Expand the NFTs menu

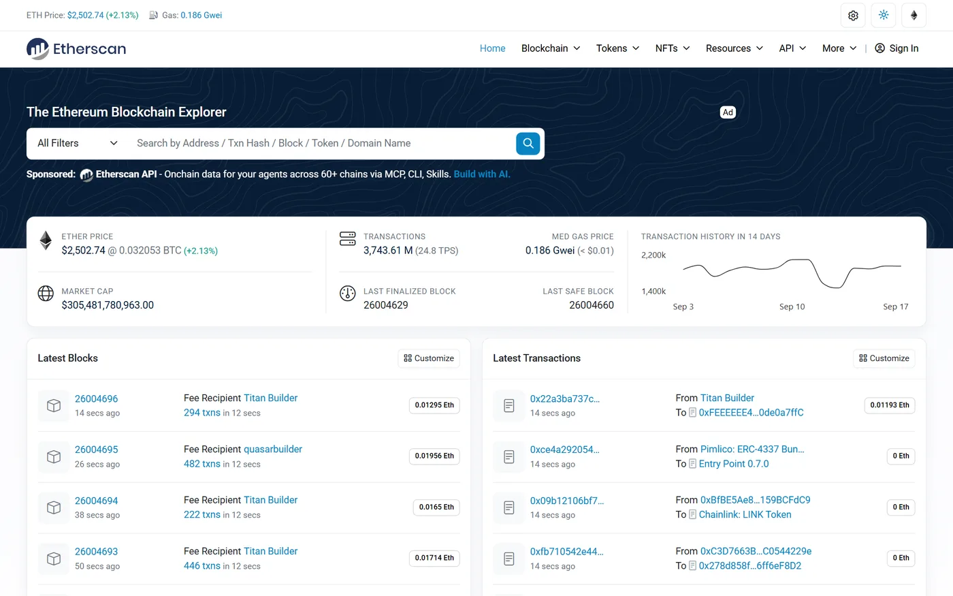tap(673, 48)
